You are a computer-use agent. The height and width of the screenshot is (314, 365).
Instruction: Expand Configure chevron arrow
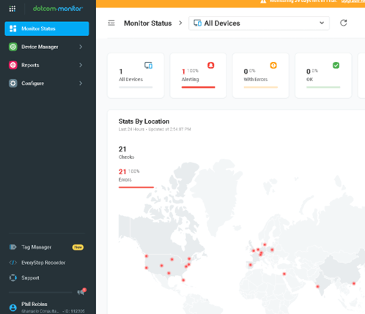tap(81, 83)
